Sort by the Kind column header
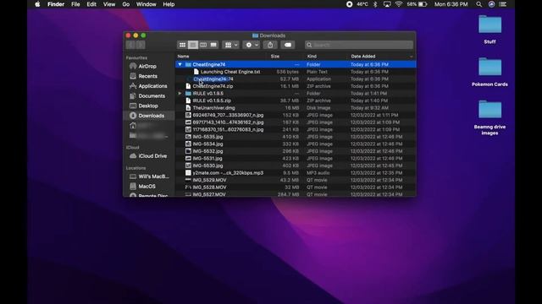Screen dimensions: 542x304 [312, 57]
